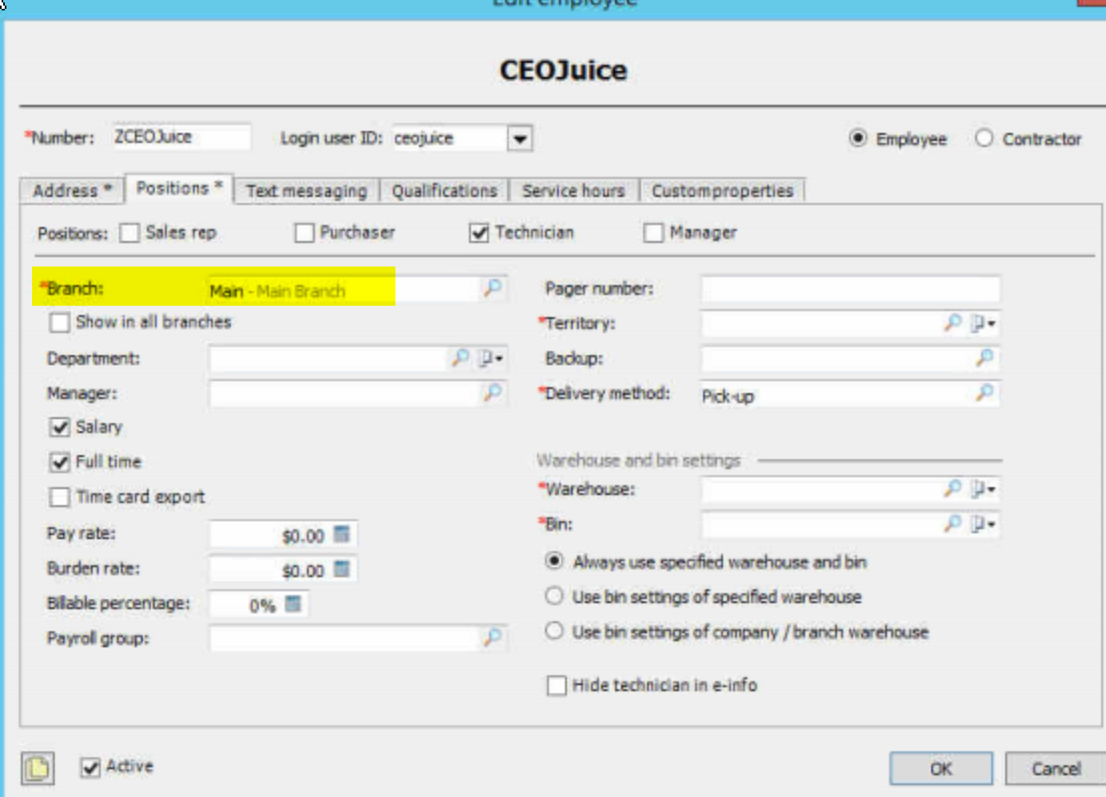Expand the Login user ID dropdown
The image size is (1106, 797).
pyautogui.click(x=520, y=138)
